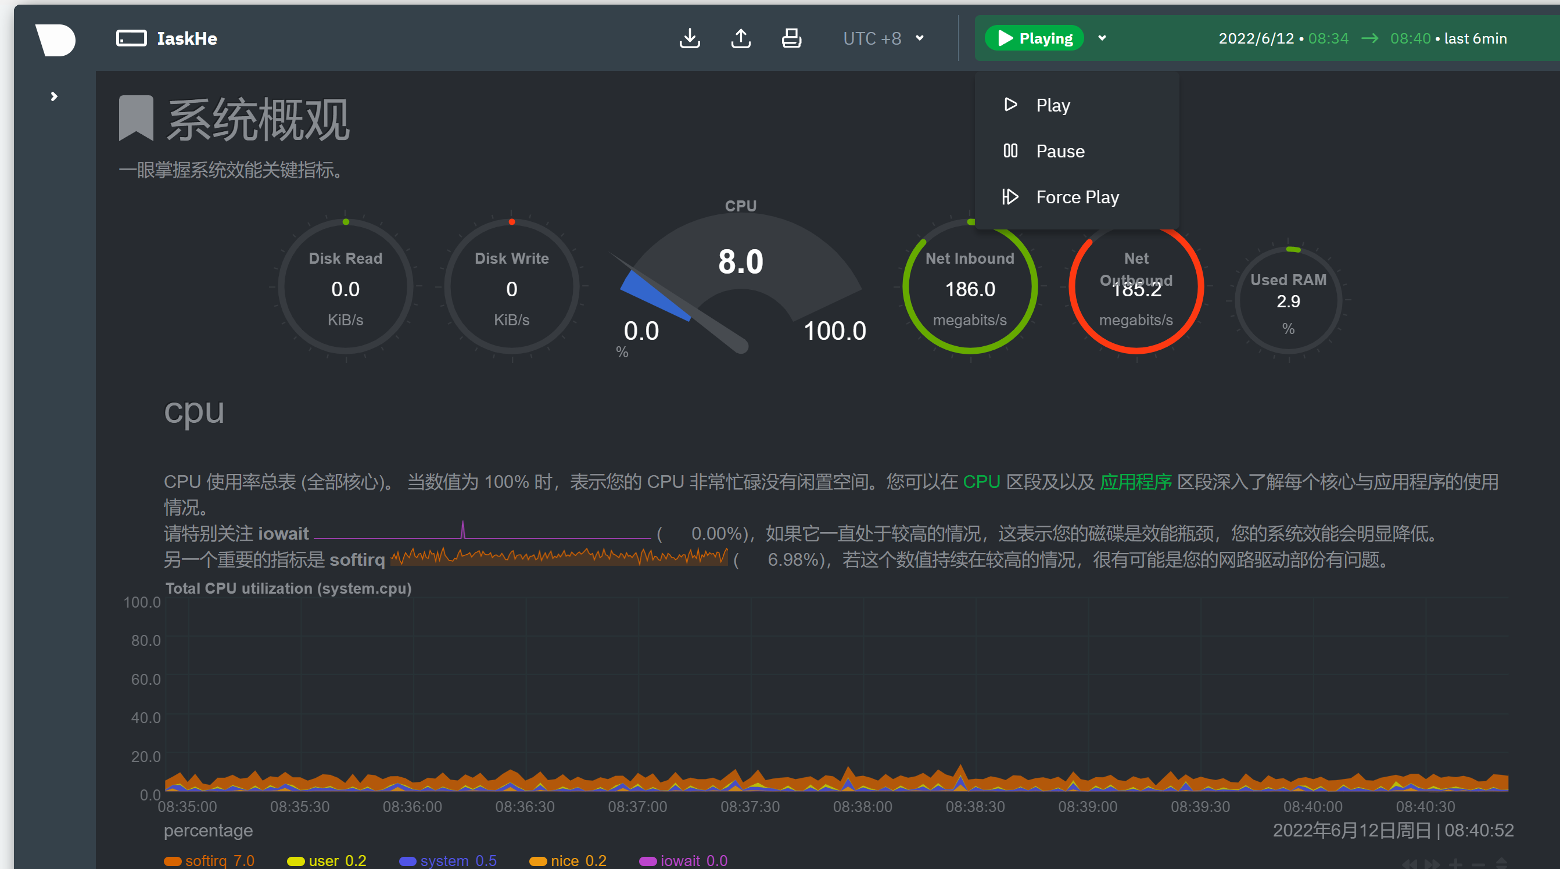Click the export snapshot upload icon
Viewport: 1560px width, 869px height.
coord(741,38)
